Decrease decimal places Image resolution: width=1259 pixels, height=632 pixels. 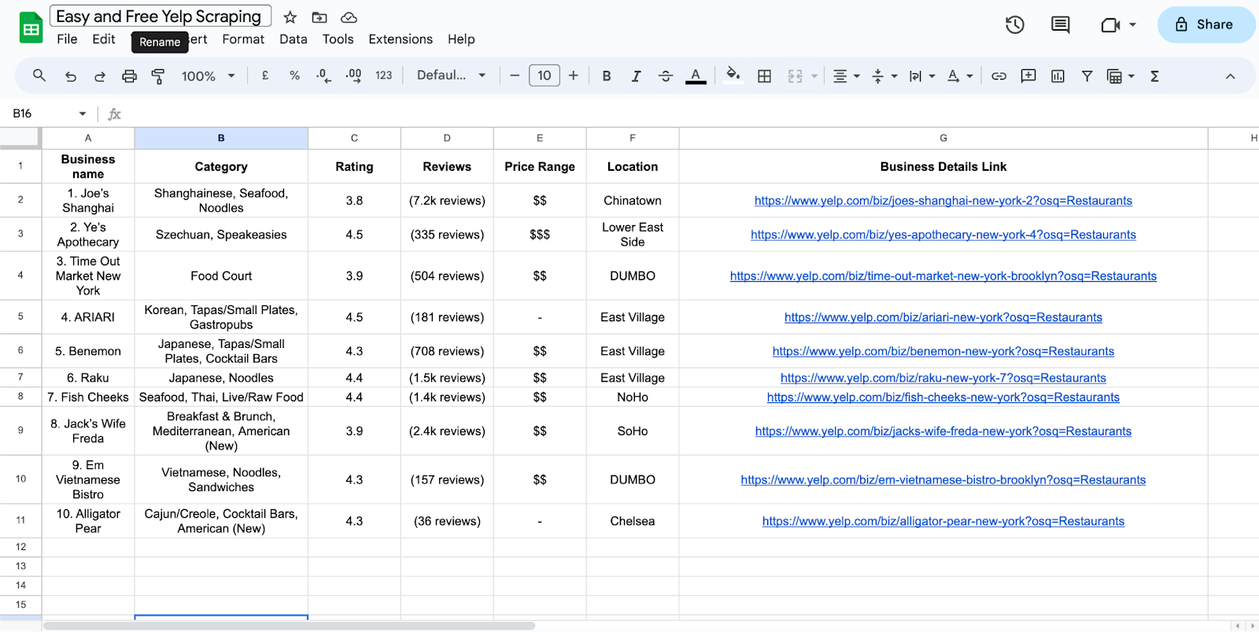323,76
